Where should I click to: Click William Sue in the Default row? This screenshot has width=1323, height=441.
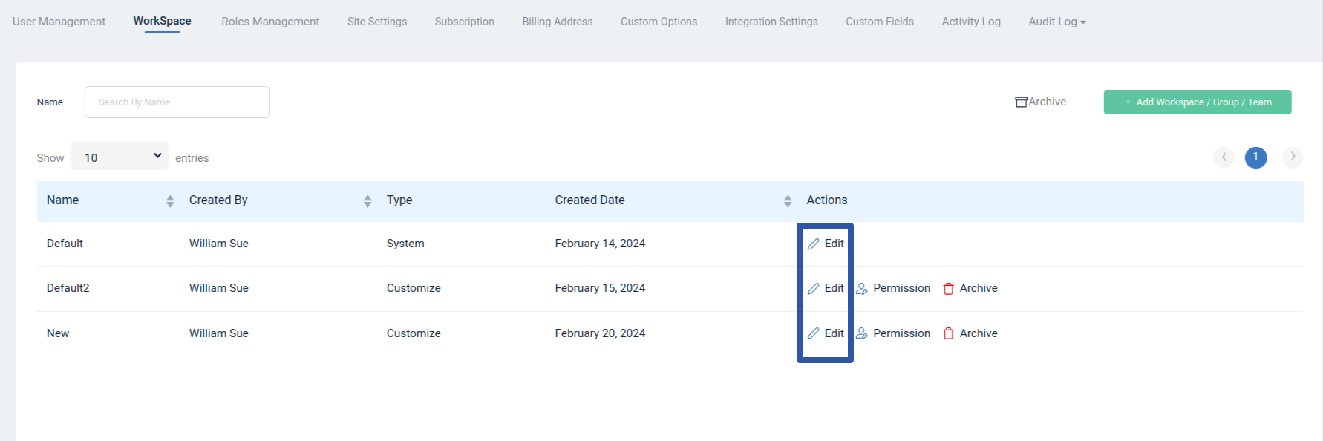click(x=218, y=244)
